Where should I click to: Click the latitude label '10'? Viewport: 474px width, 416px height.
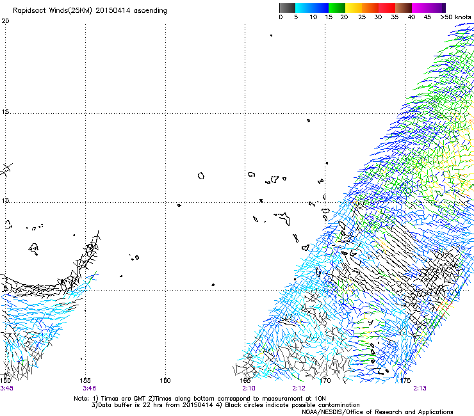[x=5, y=200]
